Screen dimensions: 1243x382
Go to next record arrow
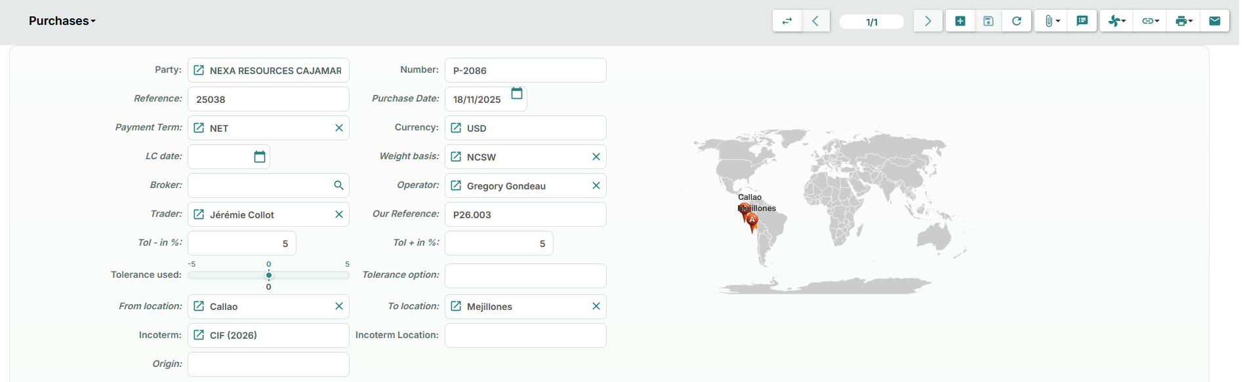(928, 21)
